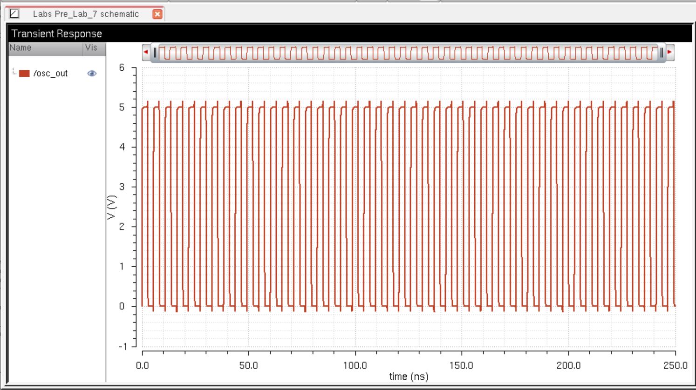This screenshot has width=696, height=390.
Task: Click the 100.0 tick label on time axis
Action: 355,365
